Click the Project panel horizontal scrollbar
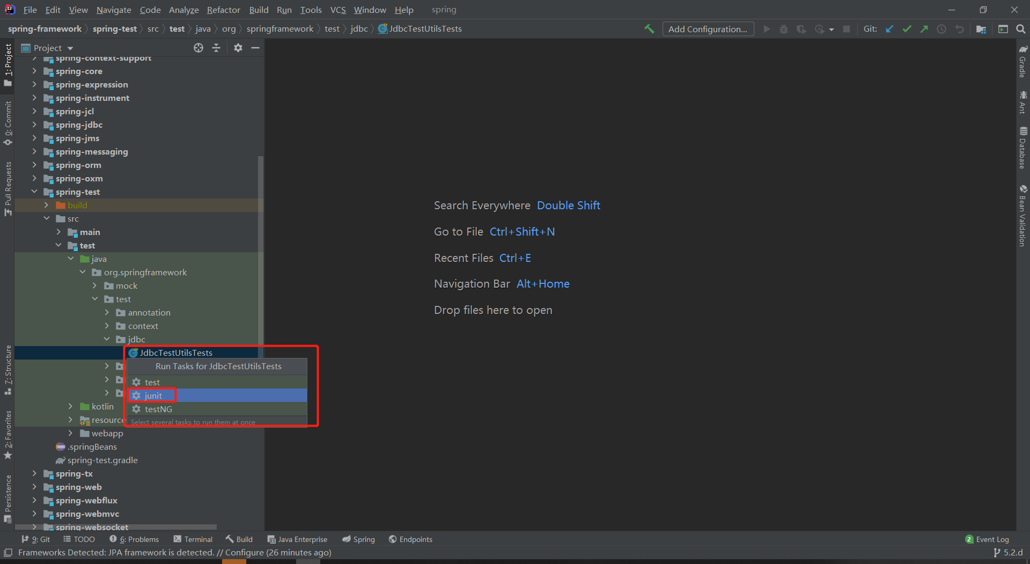The width and height of the screenshot is (1030, 564). coord(116,528)
